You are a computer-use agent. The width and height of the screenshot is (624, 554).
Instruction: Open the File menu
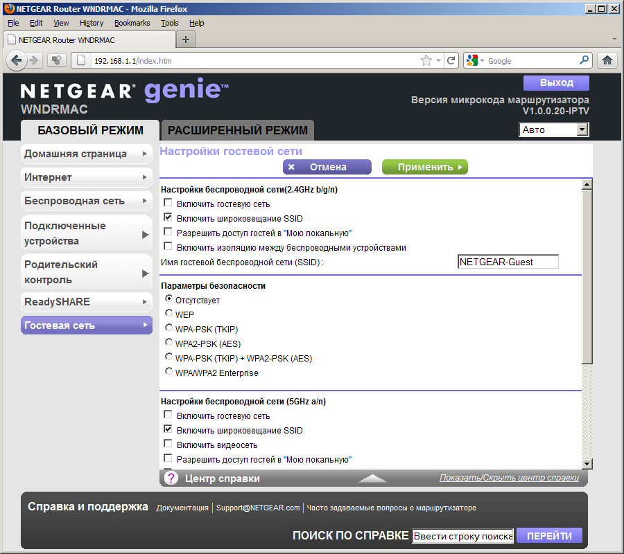13,23
